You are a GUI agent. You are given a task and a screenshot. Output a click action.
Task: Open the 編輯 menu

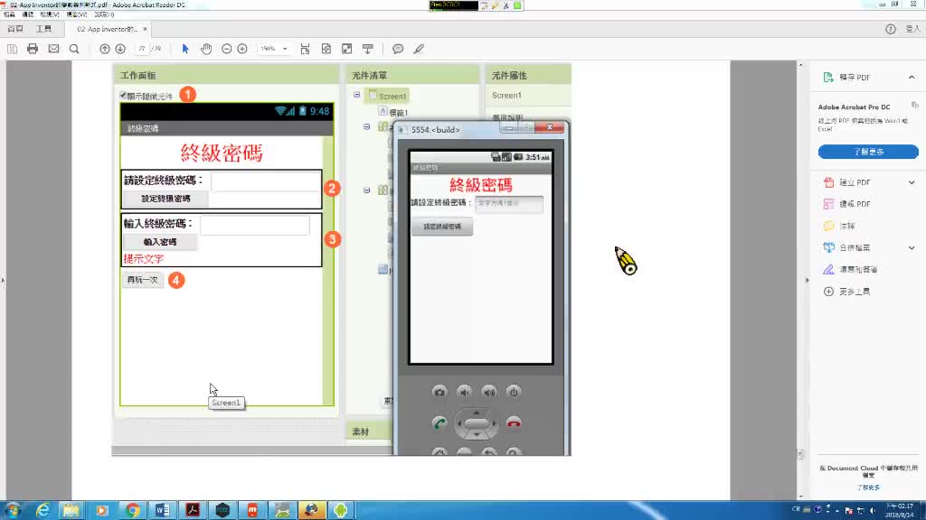coord(28,14)
